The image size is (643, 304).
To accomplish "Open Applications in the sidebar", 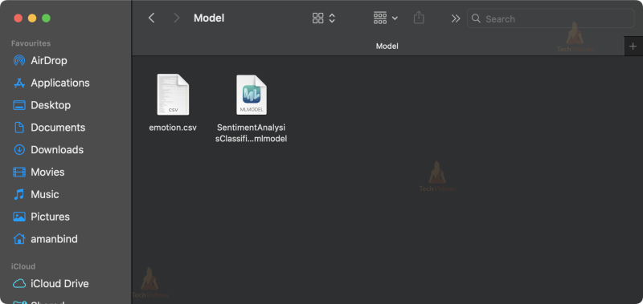I will [59, 83].
